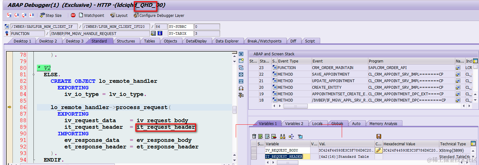Screen dimensions: 479x165
Task: Click navigate icon in SAVE_APPOINTMENT row
Action: click(x=458, y=74)
